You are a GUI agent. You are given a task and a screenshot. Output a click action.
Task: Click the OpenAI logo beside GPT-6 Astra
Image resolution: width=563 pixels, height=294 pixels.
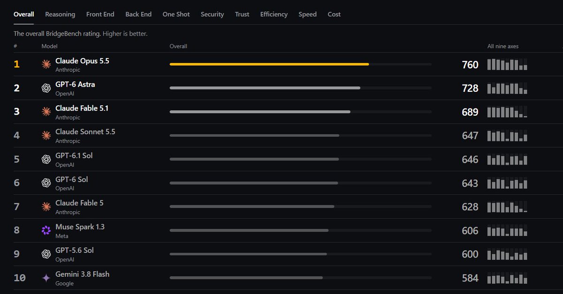46,88
